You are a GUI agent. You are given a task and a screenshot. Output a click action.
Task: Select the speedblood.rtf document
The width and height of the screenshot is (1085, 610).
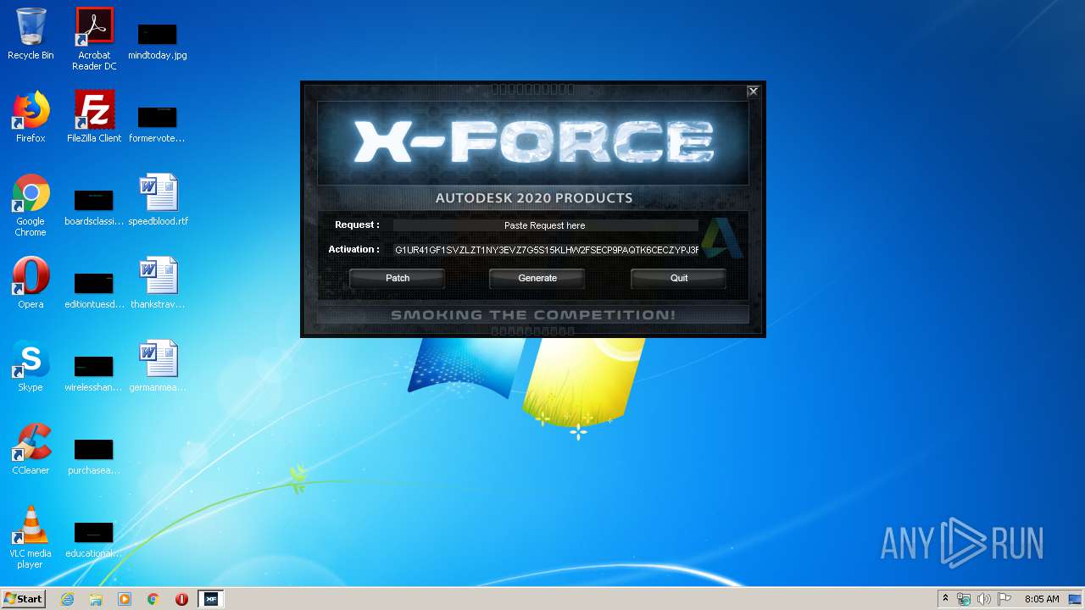[158, 200]
